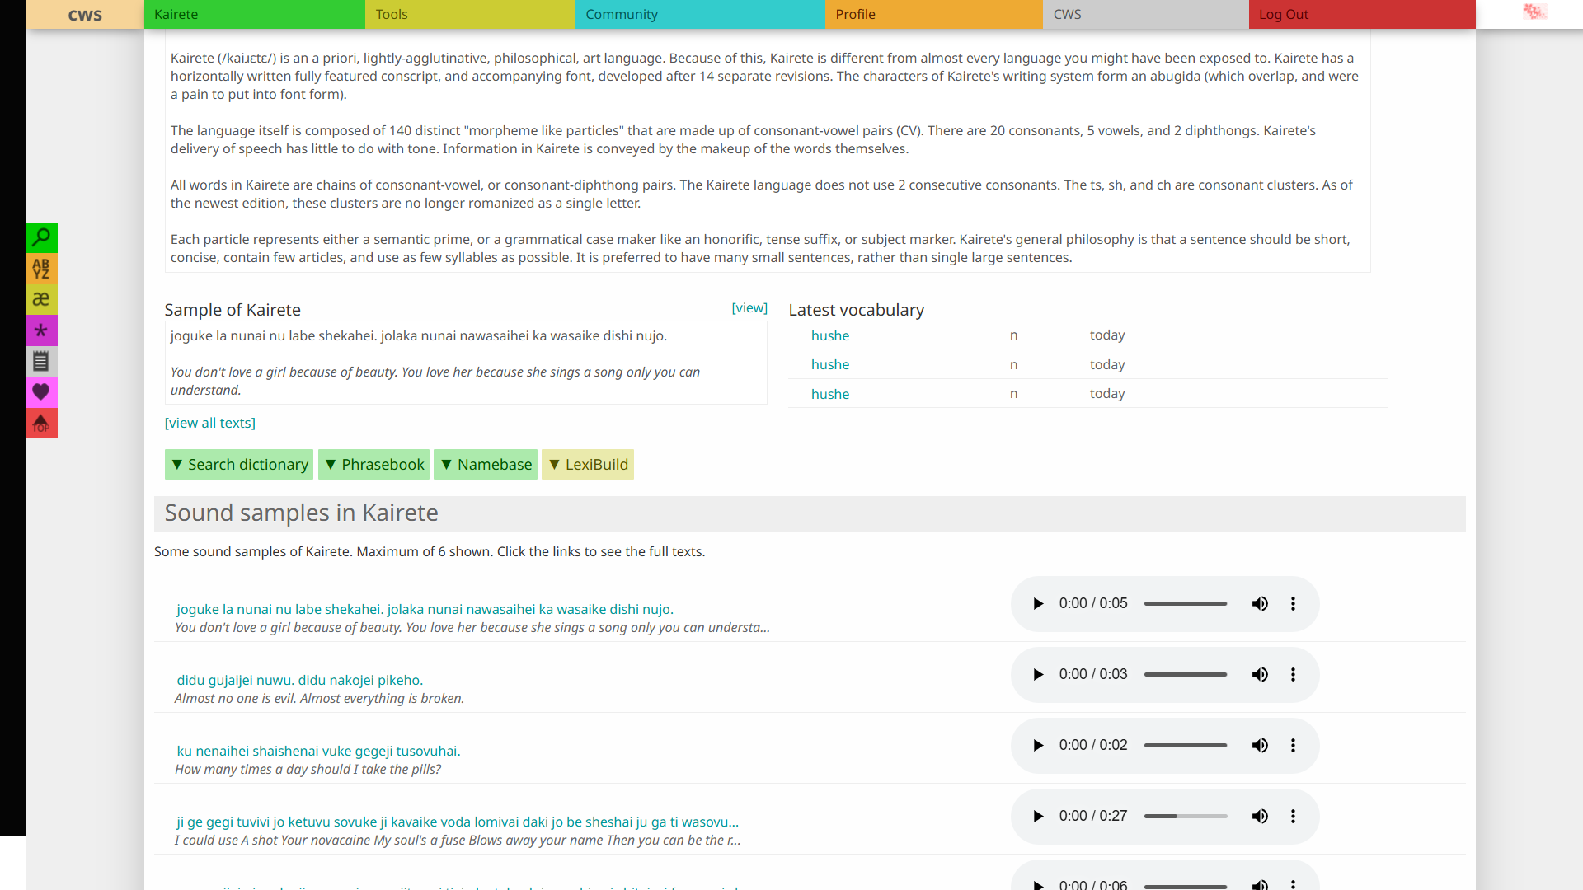Open the Community menu tab
The height and width of the screenshot is (890, 1583).
(x=700, y=14)
